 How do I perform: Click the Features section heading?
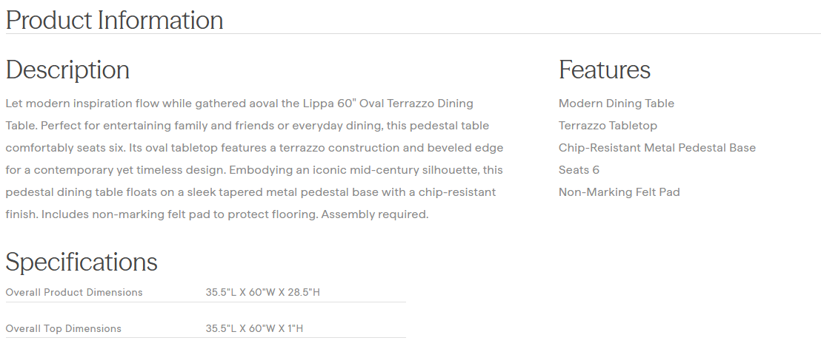point(604,70)
